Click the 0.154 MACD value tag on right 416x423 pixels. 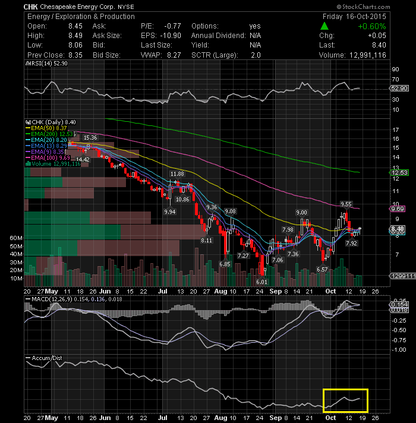pos(399,305)
